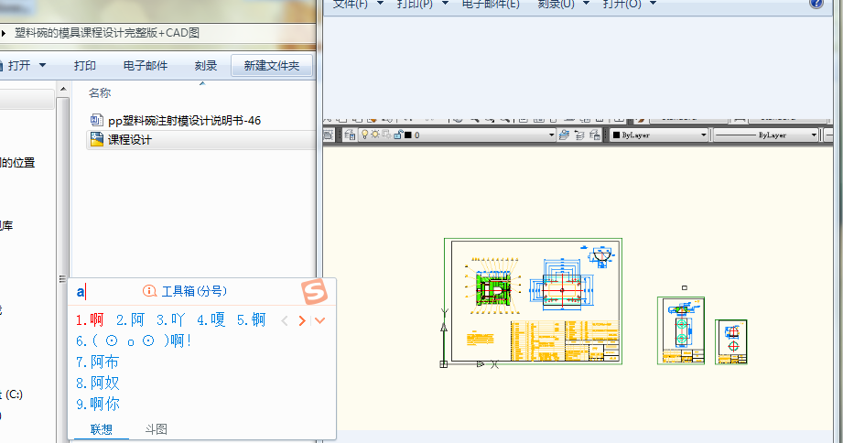The height and width of the screenshot is (443, 843).
Task: Click the Sogou input method logo
Action: [314, 290]
